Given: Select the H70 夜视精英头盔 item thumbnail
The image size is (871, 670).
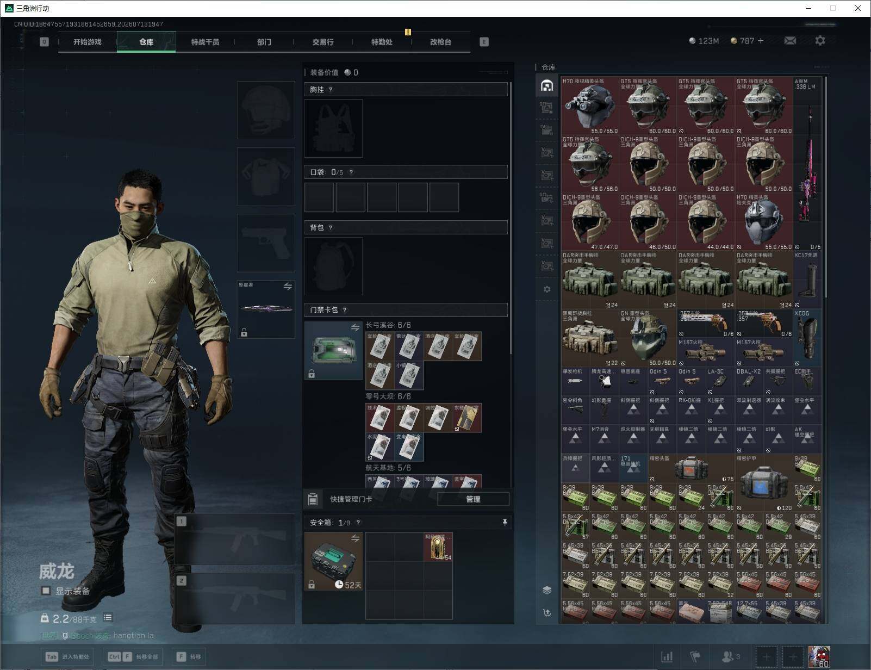Looking at the screenshot, I should (590, 106).
